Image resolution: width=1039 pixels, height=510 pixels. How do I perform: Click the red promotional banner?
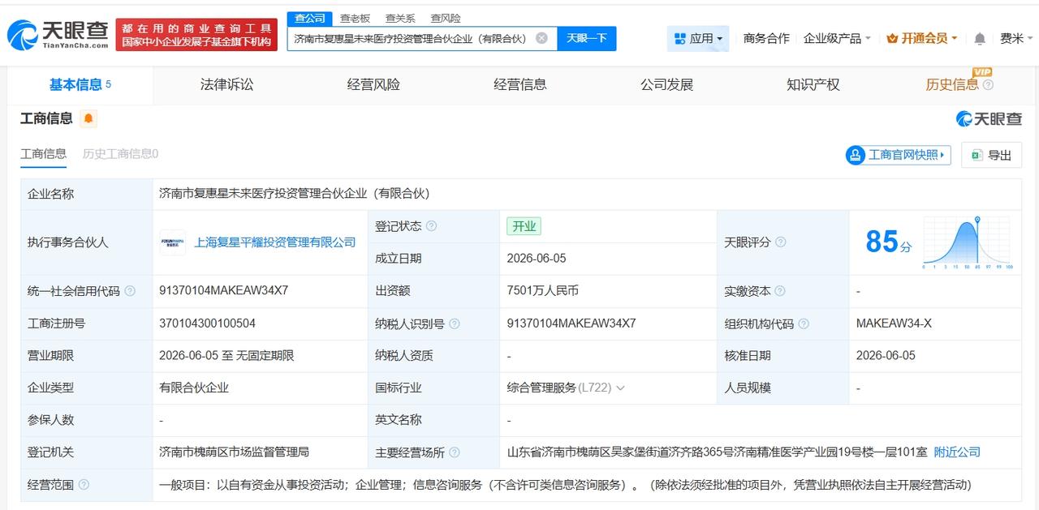coord(196,35)
